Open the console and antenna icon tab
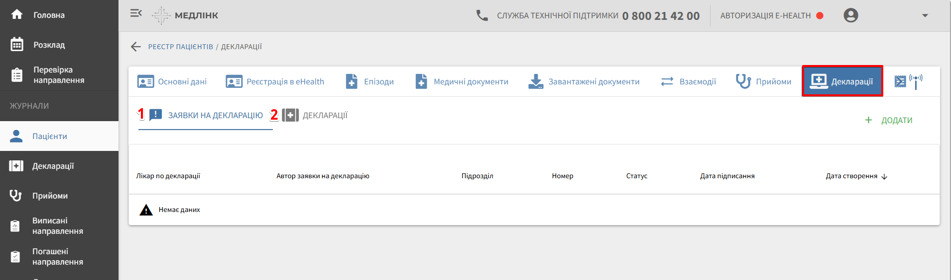The width and height of the screenshot is (951, 280). [x=908, y=81]
